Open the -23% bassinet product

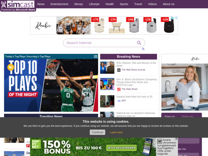[117, 25]
